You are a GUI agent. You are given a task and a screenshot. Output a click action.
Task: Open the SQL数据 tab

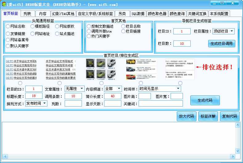138,14
